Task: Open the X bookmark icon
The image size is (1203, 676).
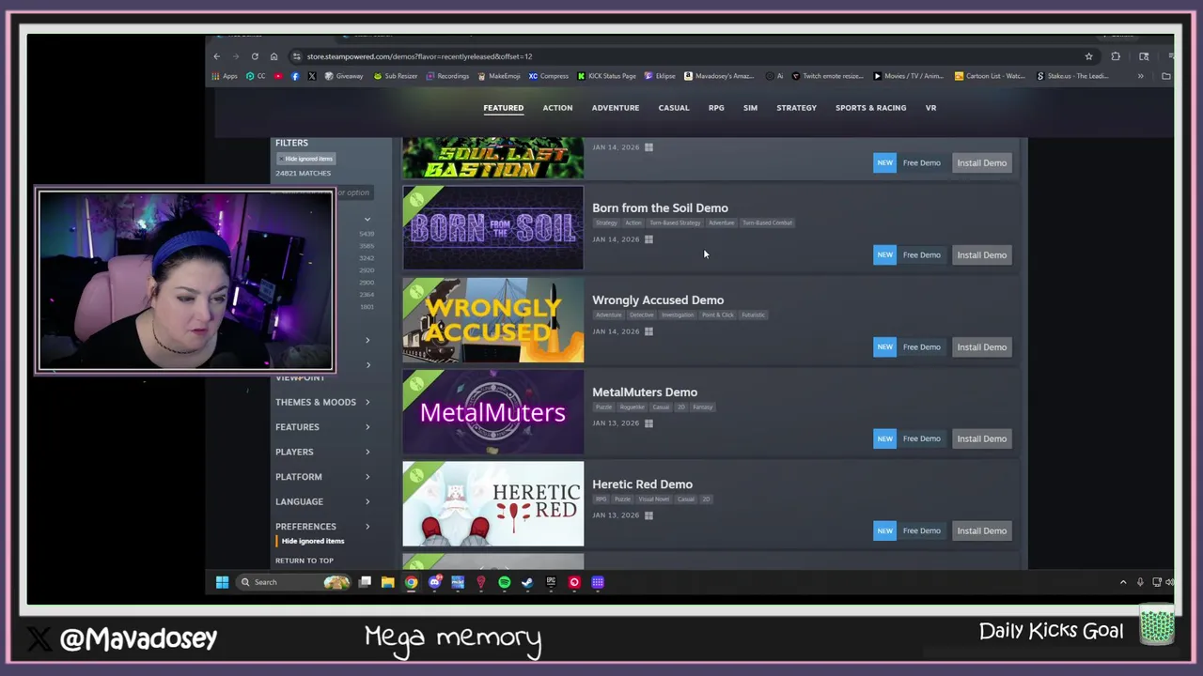Action: pos(311,76)
